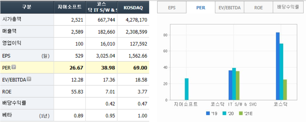Click the EPS value 1,562.66

tap(137, 56)
